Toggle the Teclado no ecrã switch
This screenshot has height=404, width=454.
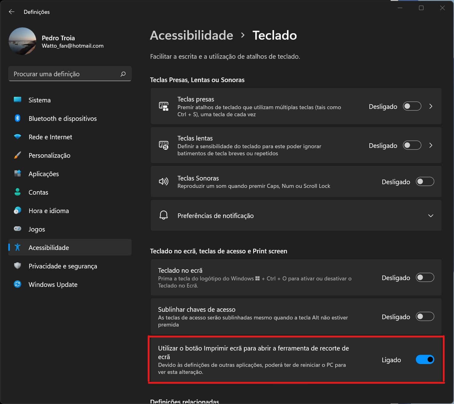coord(425,278)
